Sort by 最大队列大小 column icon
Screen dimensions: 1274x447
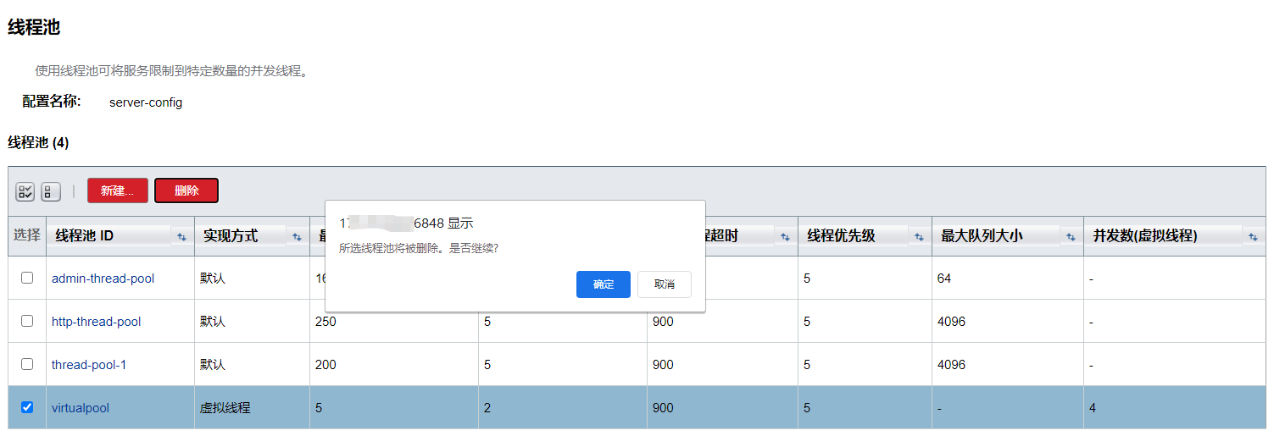pyautogui.click(x=1071, y=237)
